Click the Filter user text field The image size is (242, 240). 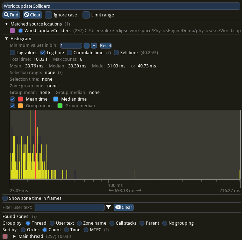[70, 207]
